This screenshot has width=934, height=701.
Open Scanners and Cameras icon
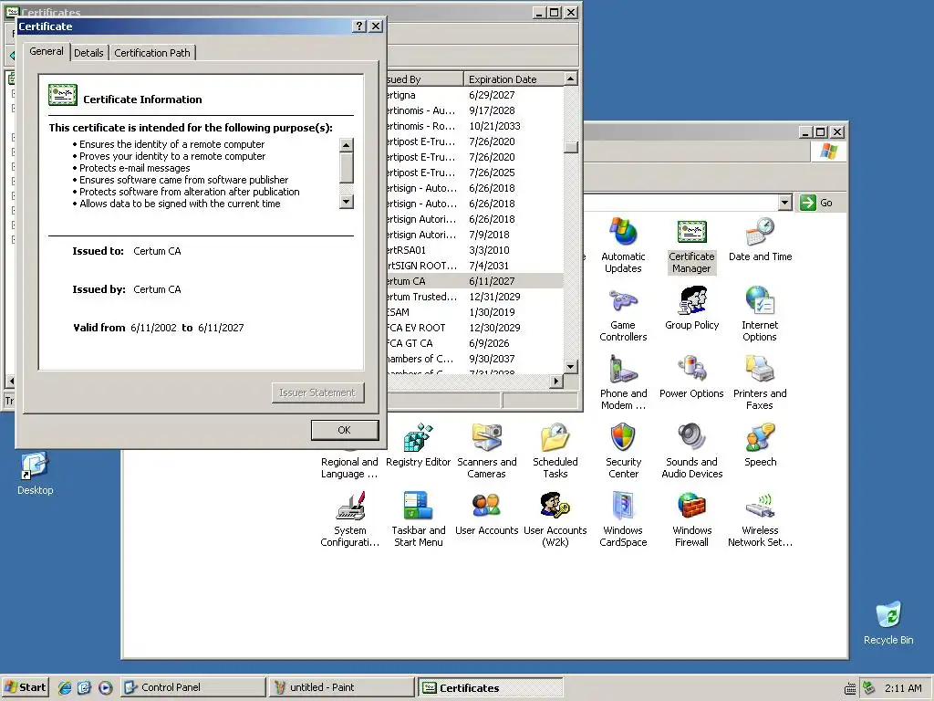(x=487, y=451)
